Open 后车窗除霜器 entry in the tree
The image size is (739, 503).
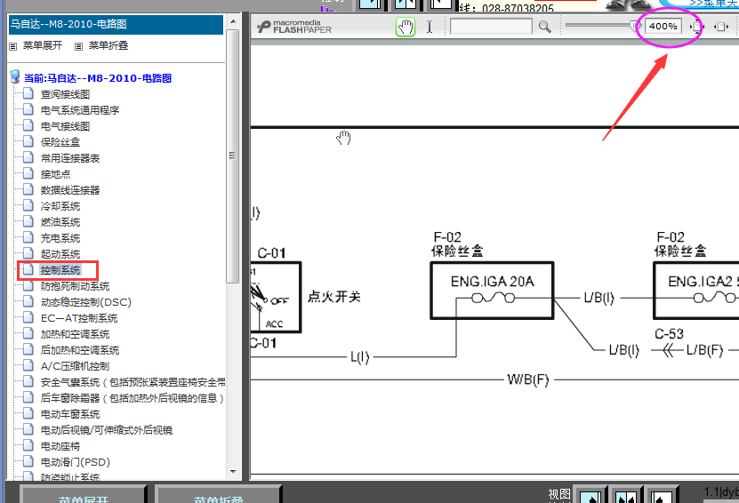pyautogui.click(x=132, y=398)
